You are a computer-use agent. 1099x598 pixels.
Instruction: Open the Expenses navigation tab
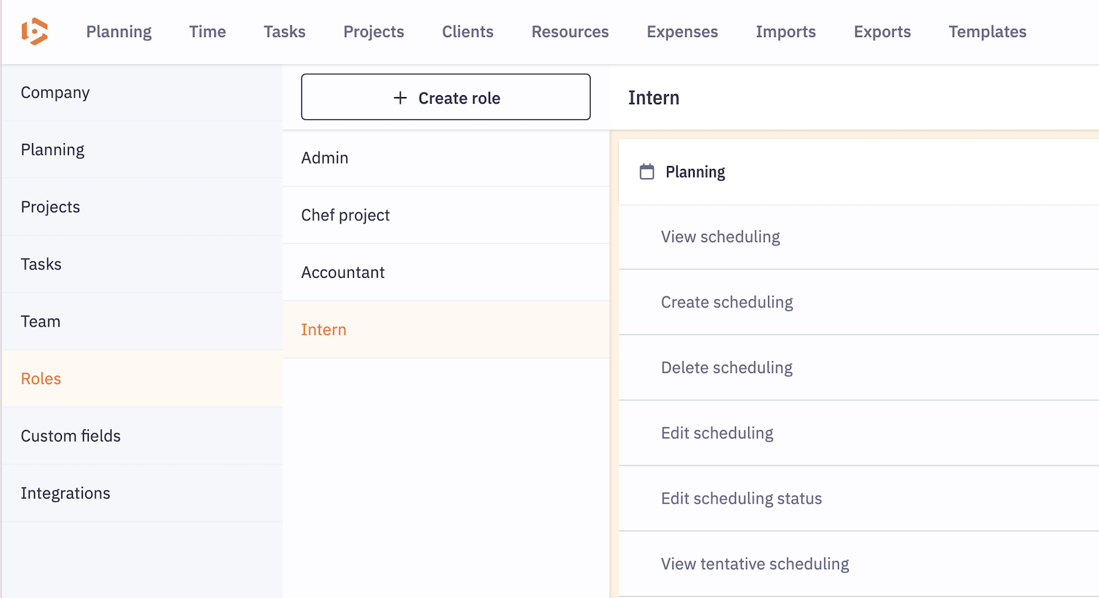(x=682, y=32)
